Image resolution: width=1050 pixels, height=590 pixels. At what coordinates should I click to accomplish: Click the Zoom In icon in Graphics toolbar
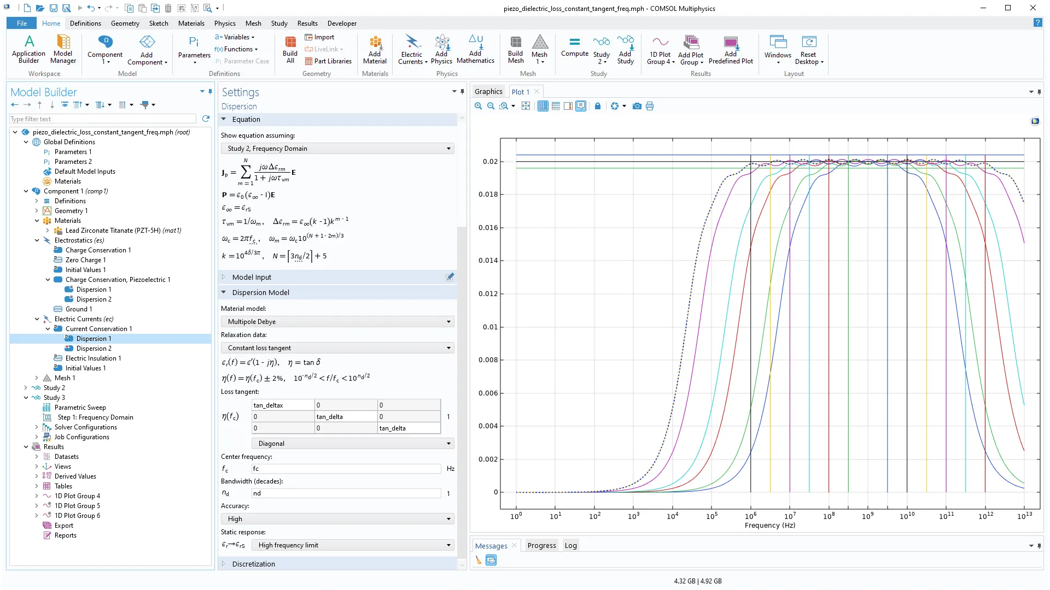pyautogui.click(x=478, y=106)
